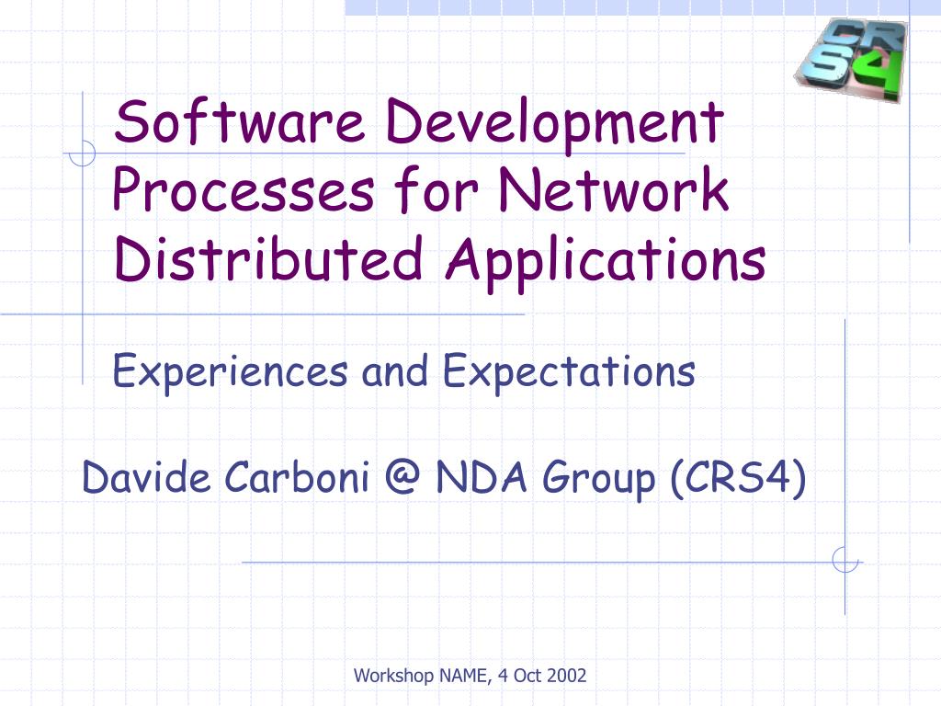Viewport: 941px width, 706px height.
Task: Click the word "Expectations" in the subtitle
Action: coord(569,372)
